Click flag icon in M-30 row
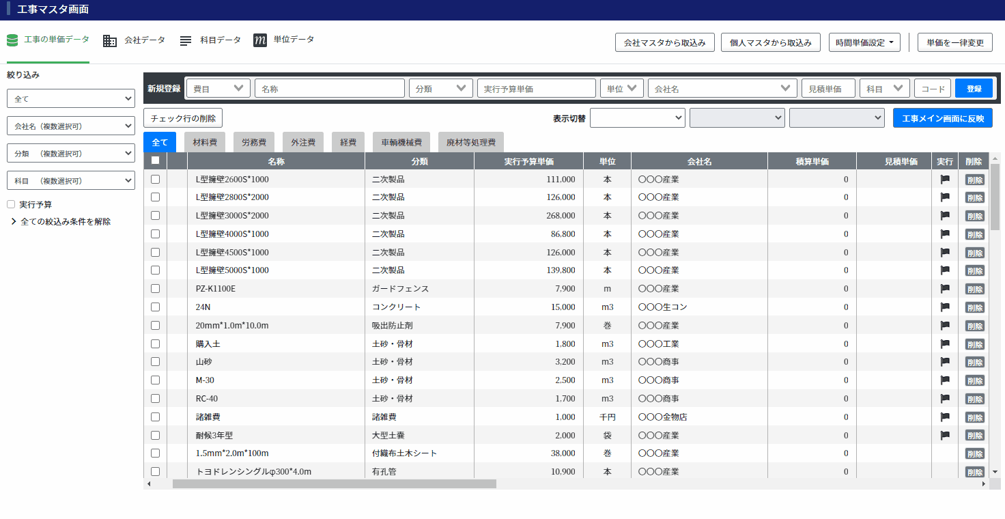 click(x=945, y=380)
